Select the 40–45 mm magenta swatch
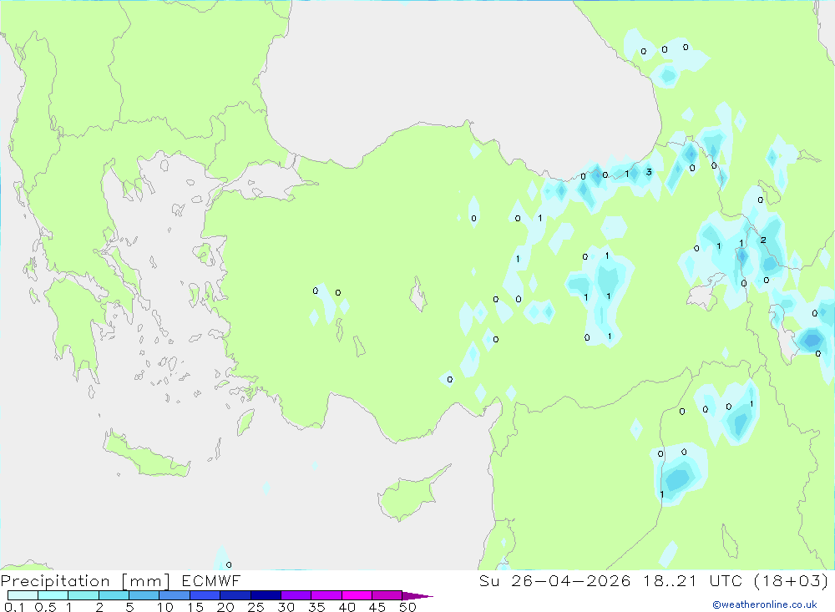The image size is (835, 612). coord(357,595)
